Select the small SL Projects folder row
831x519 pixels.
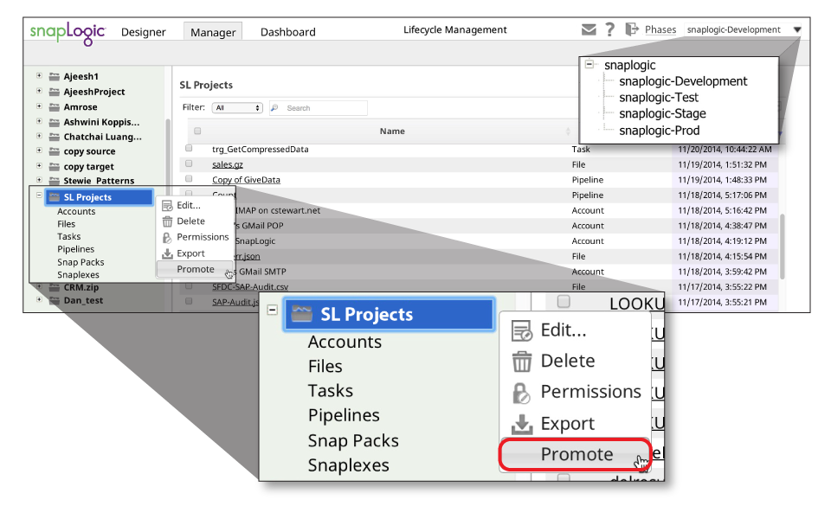point(99,197)
